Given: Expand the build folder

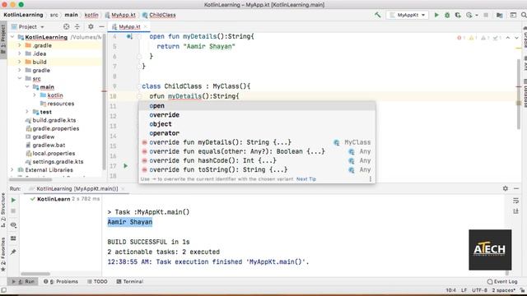Looking at the screenshot, I should 20,62.
